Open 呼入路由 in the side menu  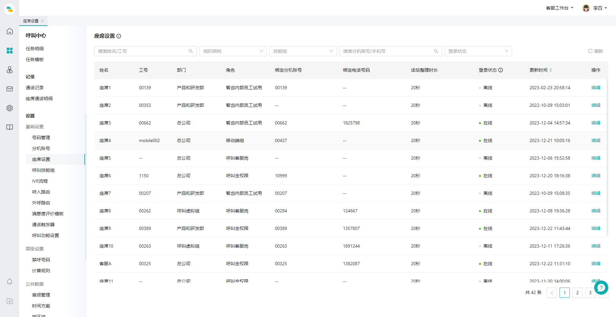click(41, 192)
